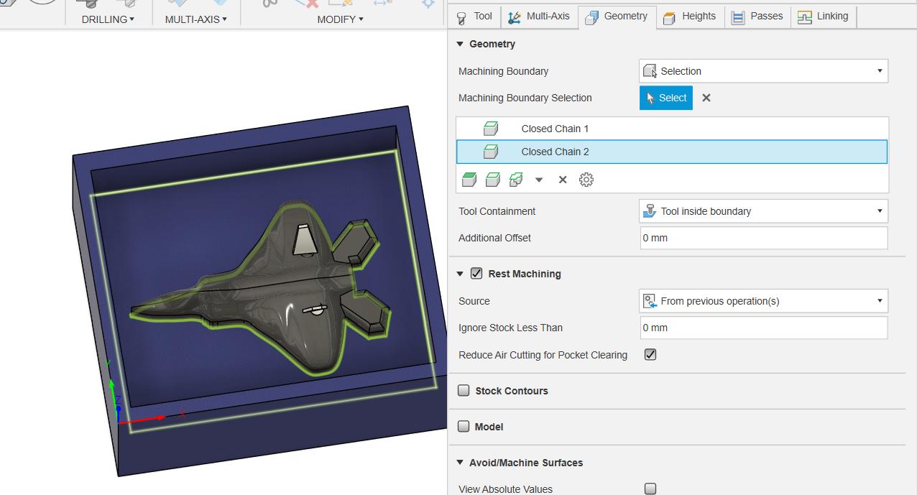Collapse the Rest Machining section
The width and height of the screenshot is (917, 495).
(460, 274)
